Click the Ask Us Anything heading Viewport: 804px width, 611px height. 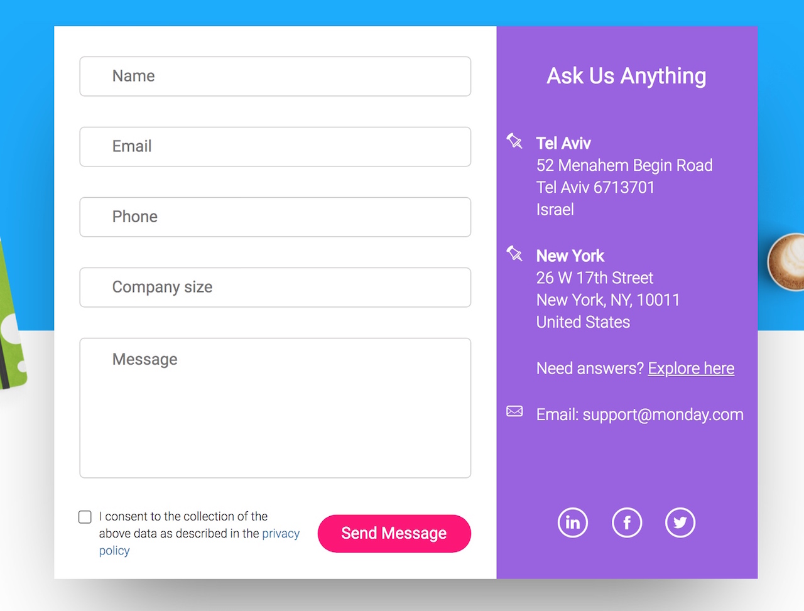pos(626,76)
